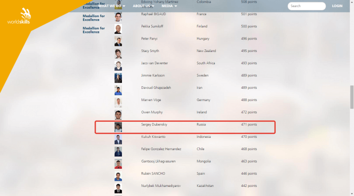Open Ruben SANCHO's profile photo
Screen dimensions: 354x196
[x=118, y=176]
